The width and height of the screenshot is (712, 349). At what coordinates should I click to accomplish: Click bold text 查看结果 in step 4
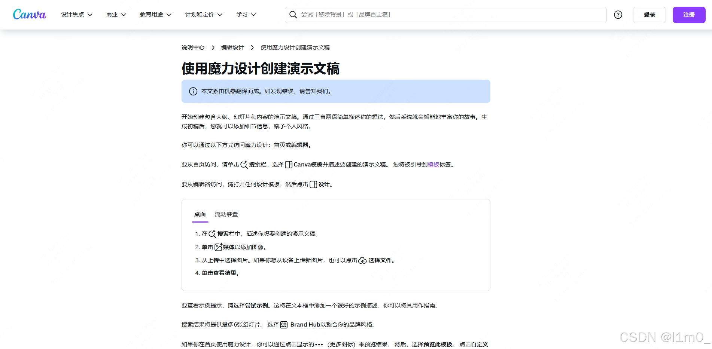(225, 273)
